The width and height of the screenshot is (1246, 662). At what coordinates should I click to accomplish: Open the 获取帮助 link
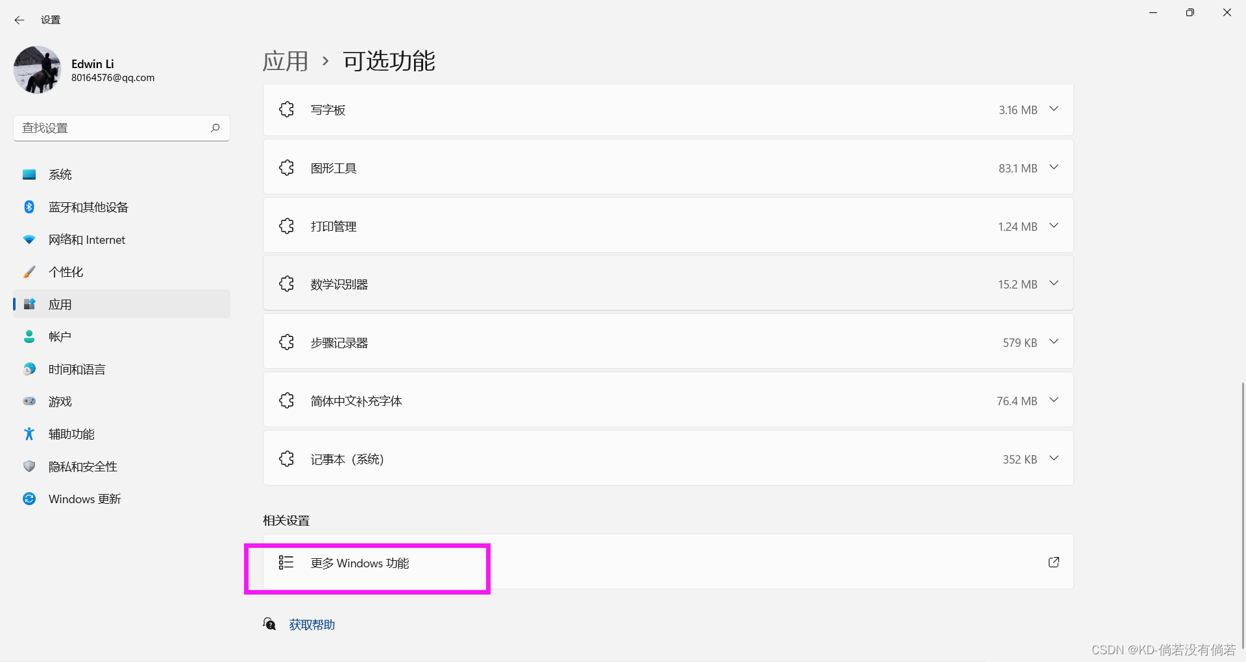point(312,624)
